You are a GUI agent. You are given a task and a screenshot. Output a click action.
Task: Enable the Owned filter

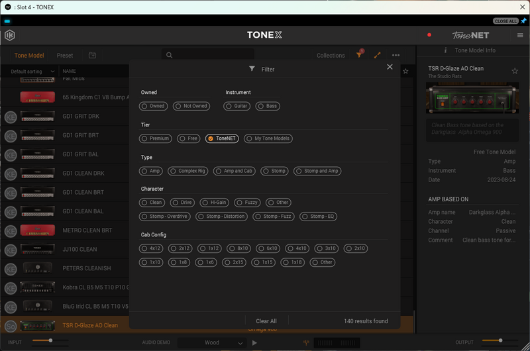pyautogui.click(x=153, y=106)
